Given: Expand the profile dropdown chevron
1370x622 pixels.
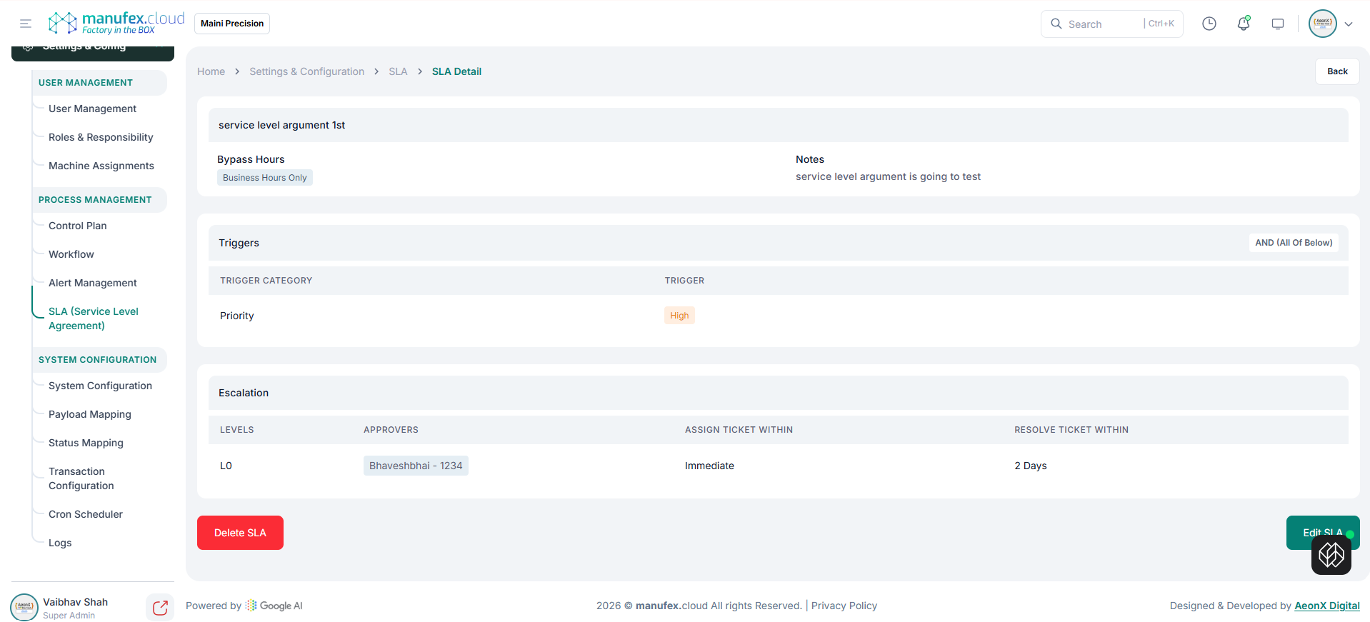Looking at the screenshot, I should click(x=1349, y=24).
